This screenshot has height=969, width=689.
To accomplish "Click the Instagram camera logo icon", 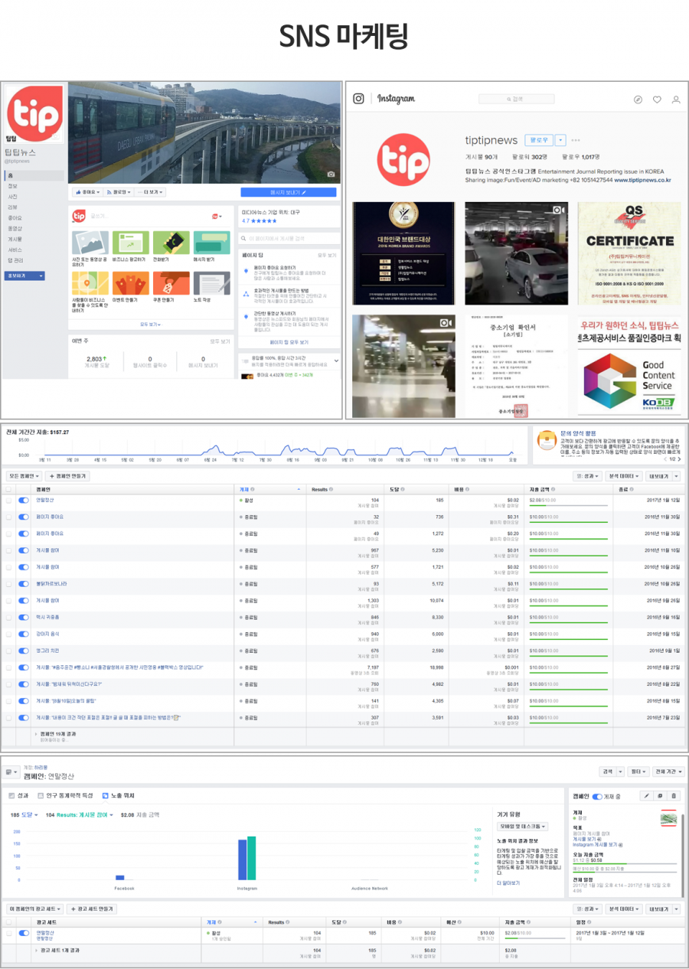I will coord(358,99).
